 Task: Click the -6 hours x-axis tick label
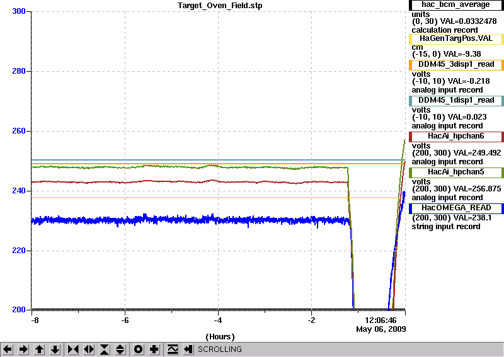[x=125, y=320]
